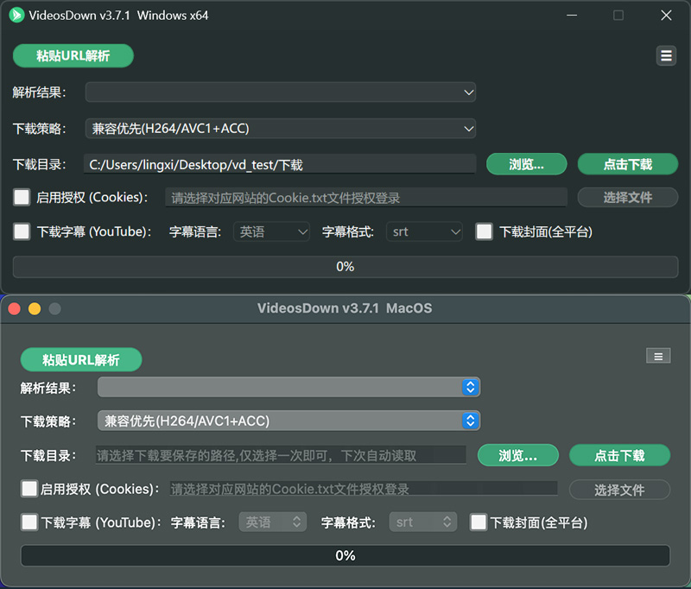
Task: Open 字幕语言 英语 dropdown in Windows window
Action: [x=271, y=231]
